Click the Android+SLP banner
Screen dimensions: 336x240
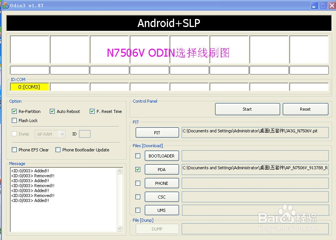click(x=169, y=23)
